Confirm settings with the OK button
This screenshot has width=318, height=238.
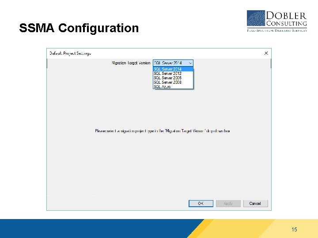tap(201, 203)
